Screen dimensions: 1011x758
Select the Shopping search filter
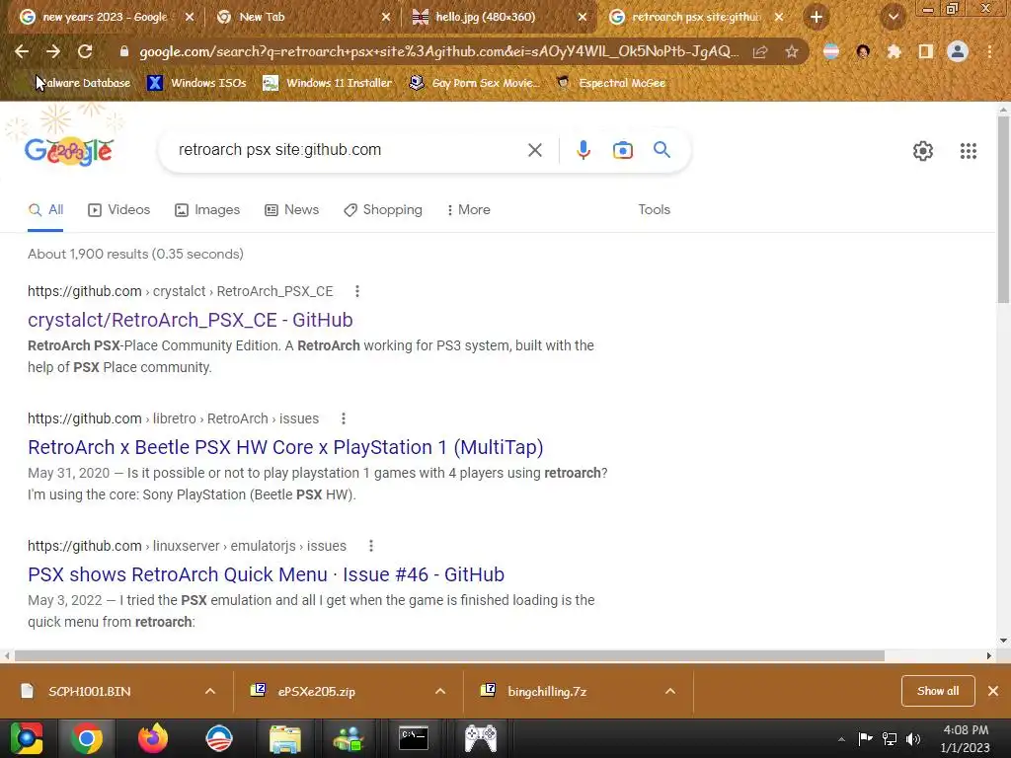coord(383,209)
